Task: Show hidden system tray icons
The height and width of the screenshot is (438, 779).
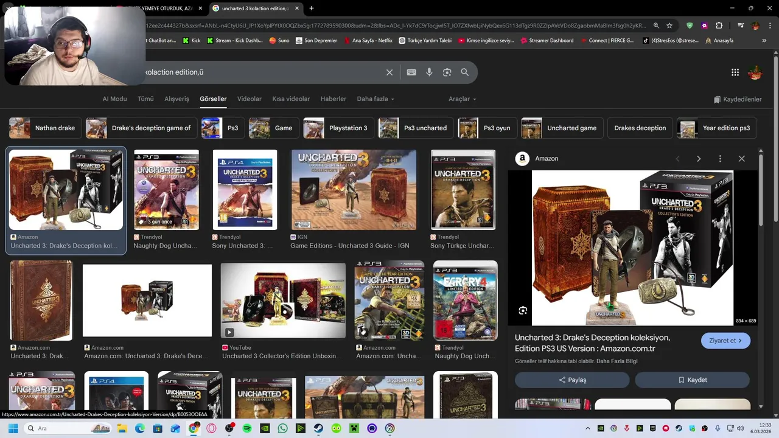Action: (x=587, y=428)
